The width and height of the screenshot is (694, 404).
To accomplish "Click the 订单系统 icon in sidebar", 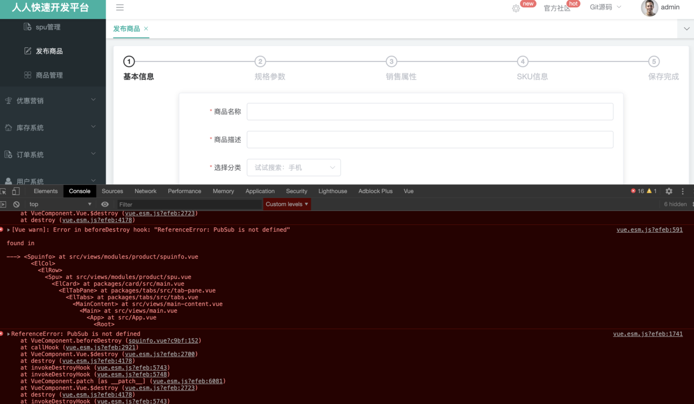I will point(9,154).
